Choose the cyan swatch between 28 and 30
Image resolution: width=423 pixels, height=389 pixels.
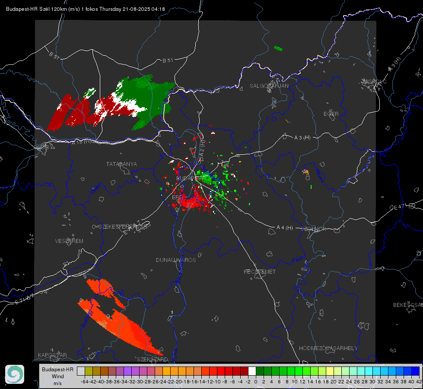tap(369, 371)
